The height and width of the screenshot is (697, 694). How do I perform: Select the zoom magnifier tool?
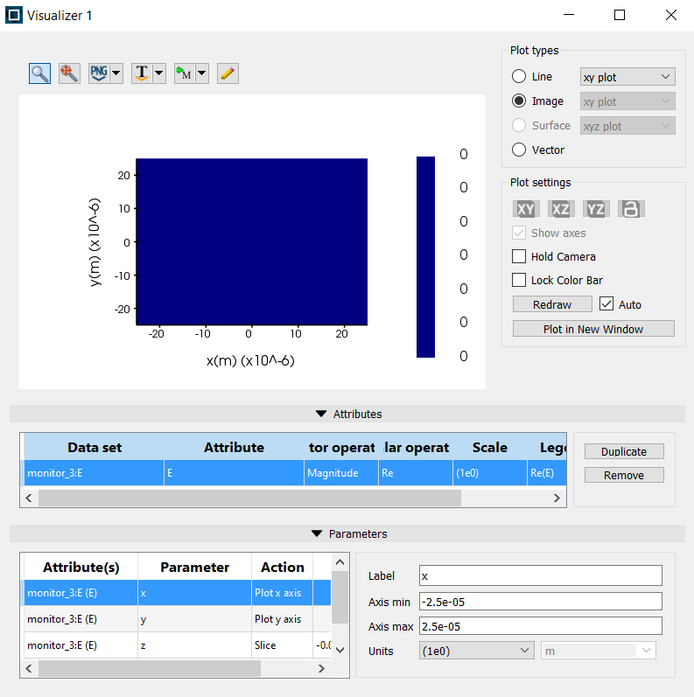tap(39, 73)
